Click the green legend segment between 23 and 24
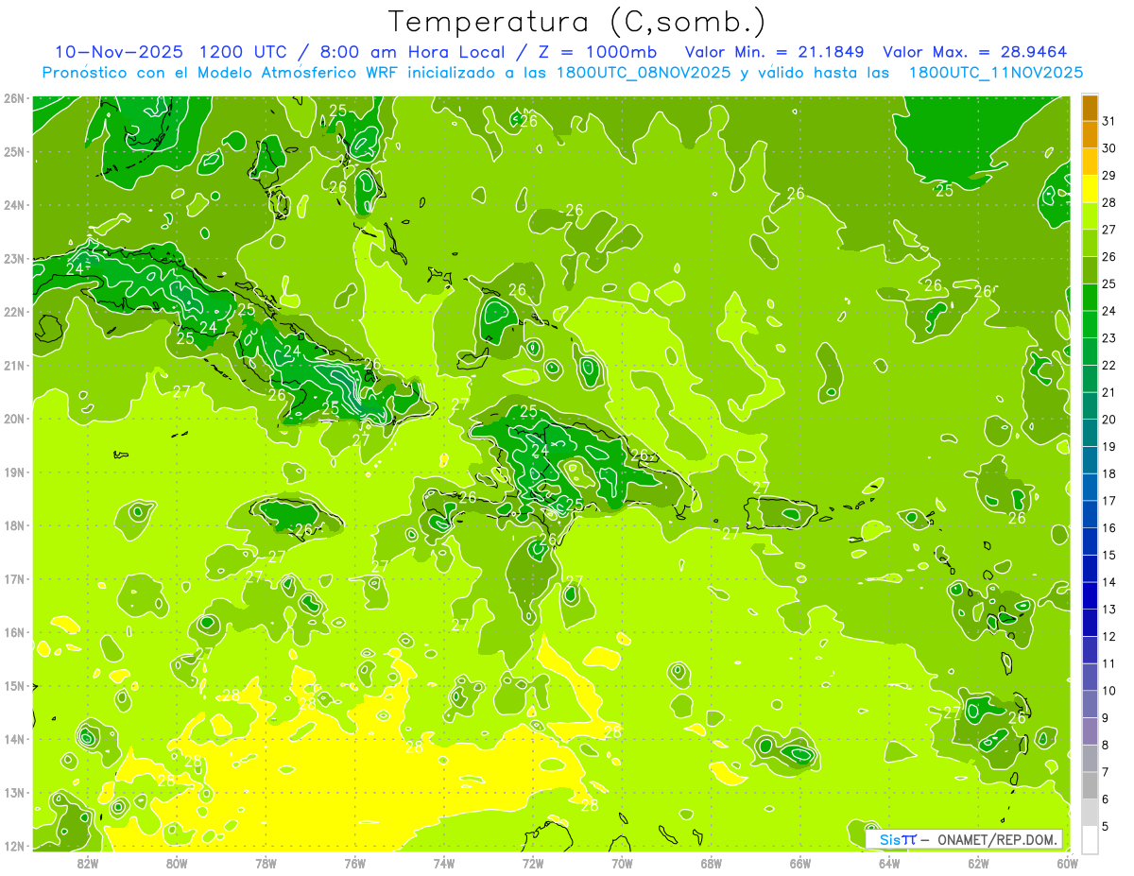 [x=1090, y=324]
